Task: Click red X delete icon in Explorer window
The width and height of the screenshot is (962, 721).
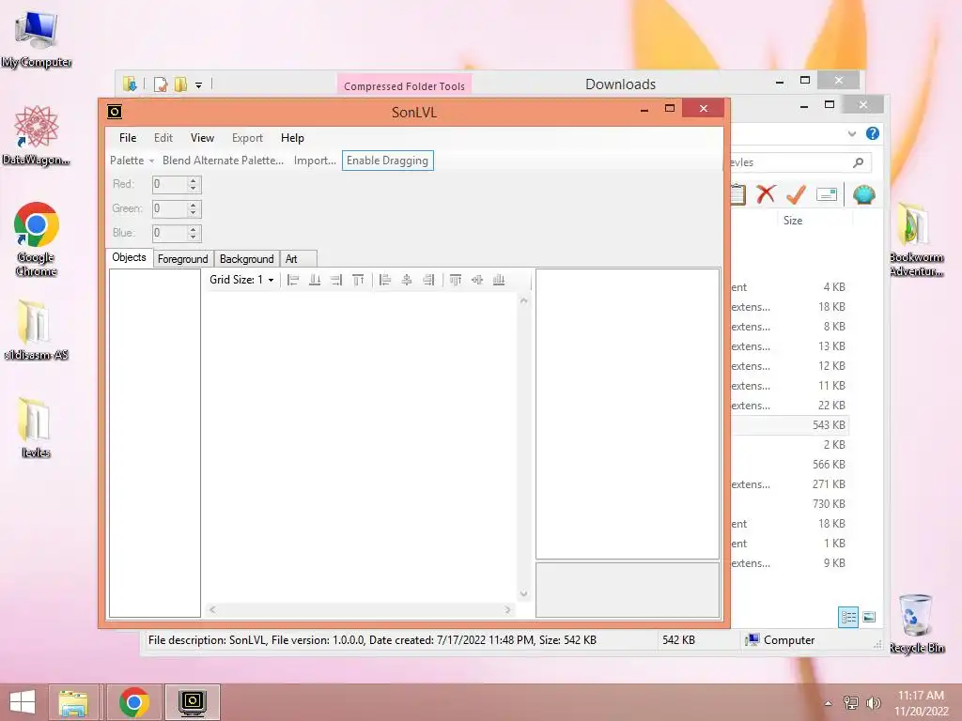Action: pyautogui.click(x=766, y=194)
